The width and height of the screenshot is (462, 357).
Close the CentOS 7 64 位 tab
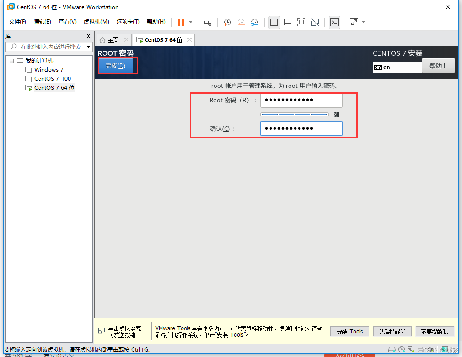pyautogui.click(x=189, y=39)
